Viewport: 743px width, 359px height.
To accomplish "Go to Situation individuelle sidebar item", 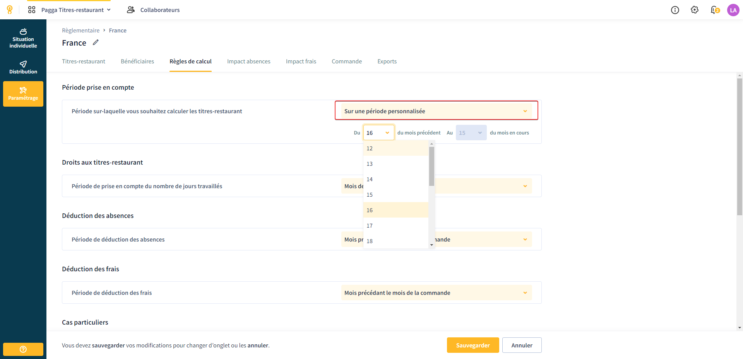I will [x=23, y=38].
